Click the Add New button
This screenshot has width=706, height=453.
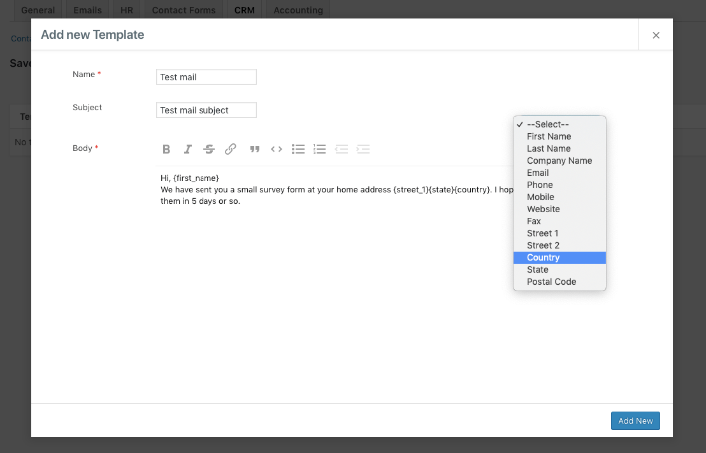point(635,421)
